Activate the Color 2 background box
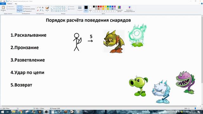Viewport: 203px width, 114px height. pos(90,9)
